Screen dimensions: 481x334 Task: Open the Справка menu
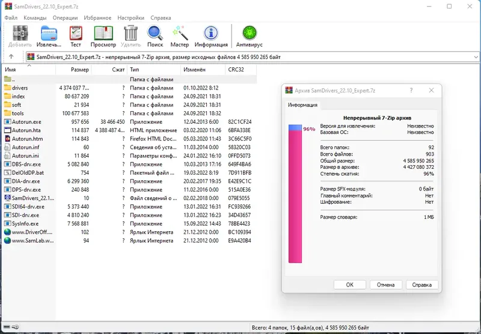(161, 18)
